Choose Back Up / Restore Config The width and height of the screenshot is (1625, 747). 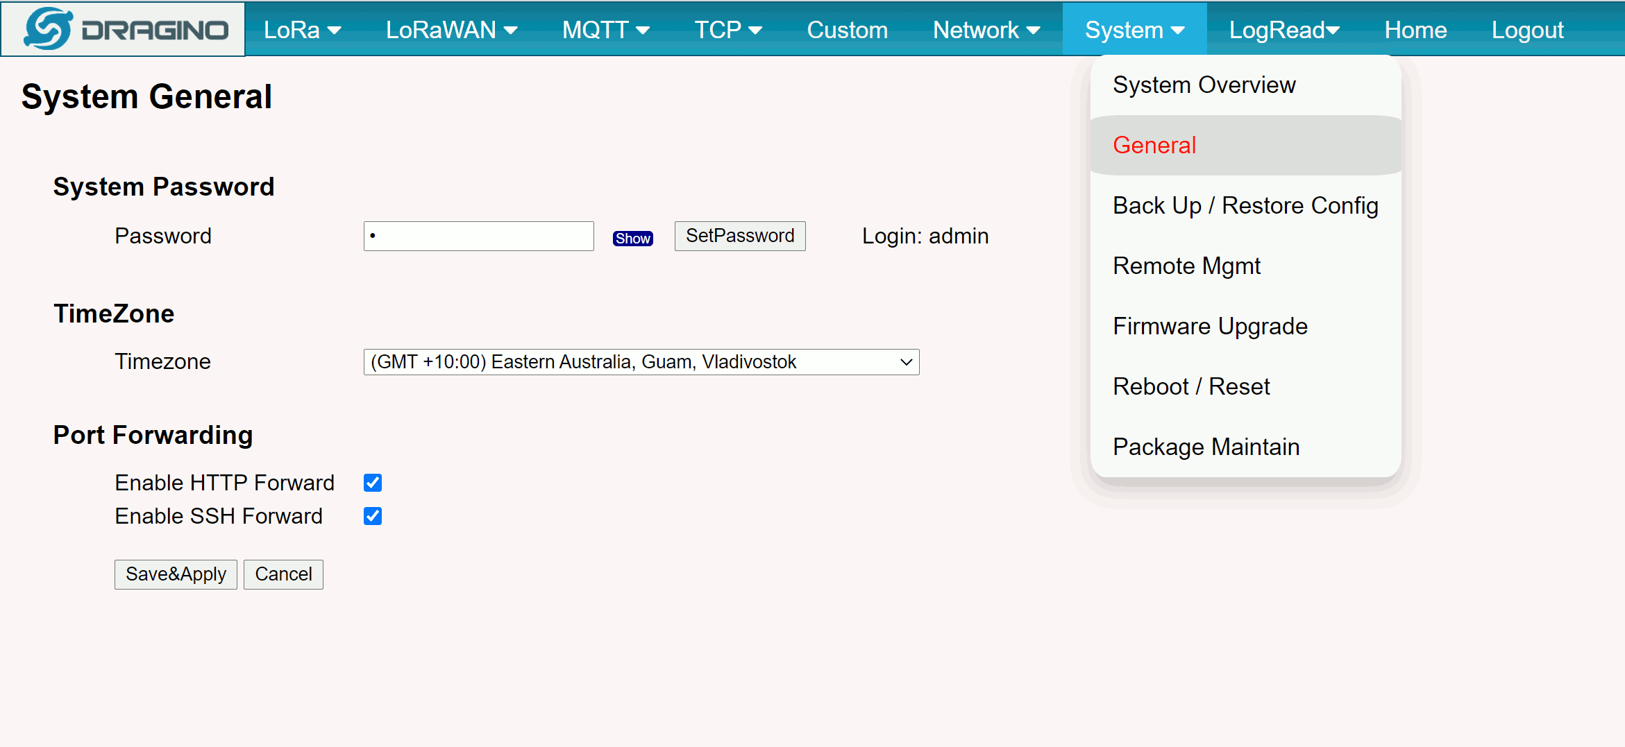[x=1245, y=206]
